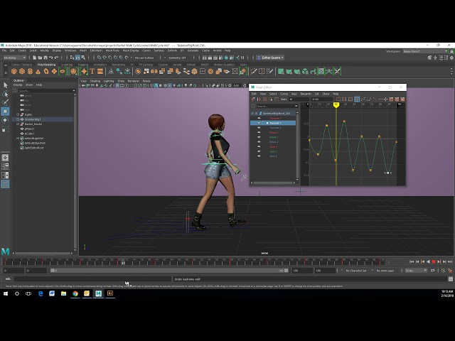
Task: Activate the Move tool in toolbox
Action: (x=5, y=112)
